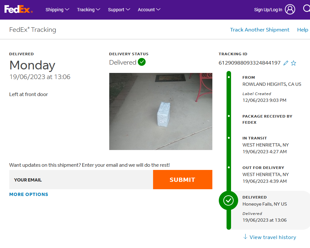Expand MORE OPTIONS for updates

coord(29,194)
